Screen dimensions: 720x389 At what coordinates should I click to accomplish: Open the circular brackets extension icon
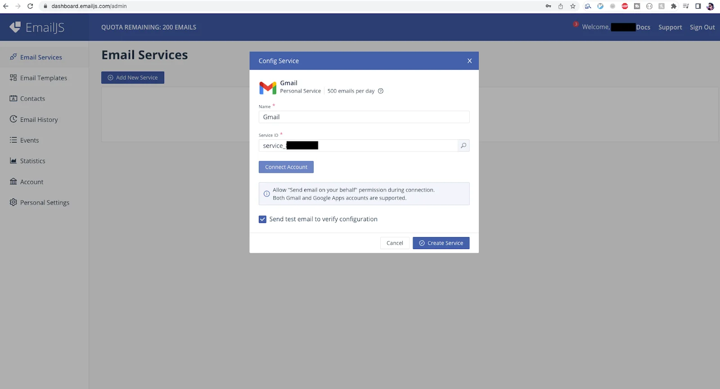pyautogui.click(x=649, y=6)
